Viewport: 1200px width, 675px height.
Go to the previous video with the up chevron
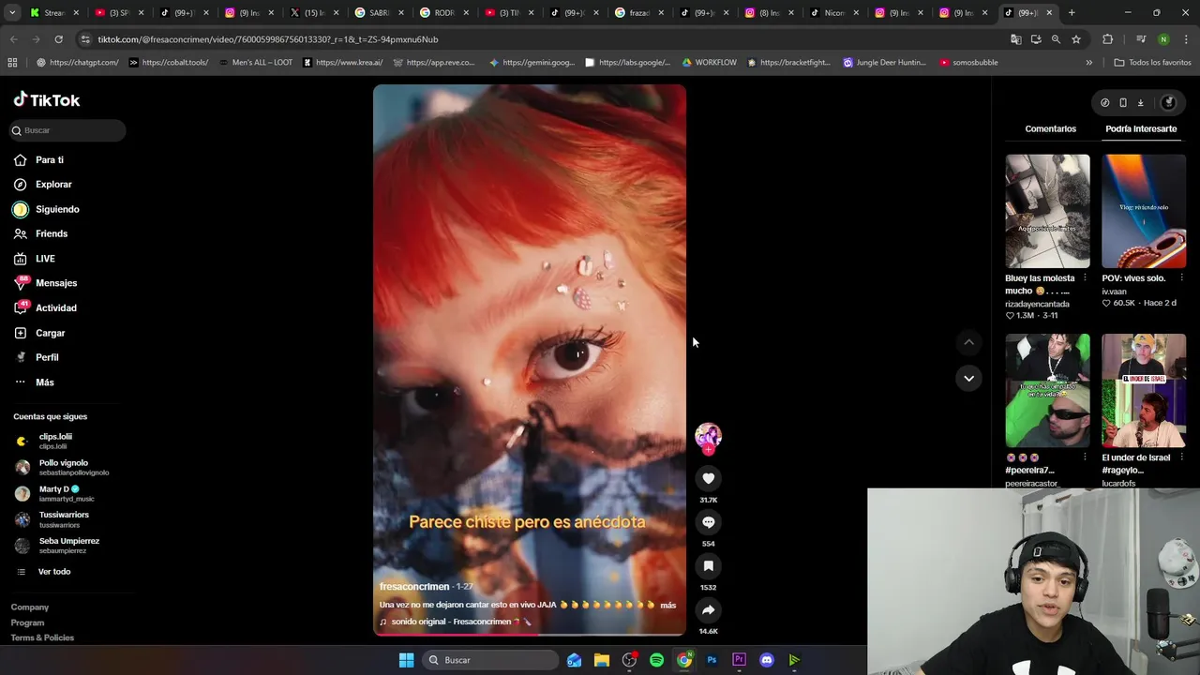coord(968,342)
